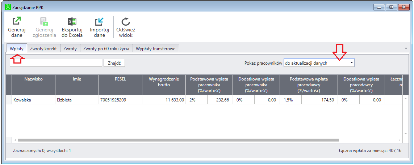Maximize the Zarządzanie PPK window
The image size is (414, 165).
pyautogui.click(x=392, y=7)
